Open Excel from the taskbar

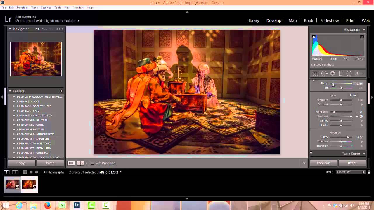(x=62, y=205)
